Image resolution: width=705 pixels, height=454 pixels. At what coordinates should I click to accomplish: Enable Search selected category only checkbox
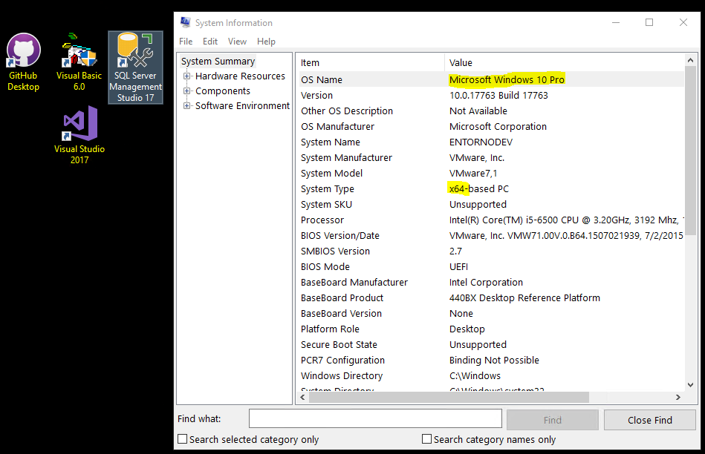(183, 438)
